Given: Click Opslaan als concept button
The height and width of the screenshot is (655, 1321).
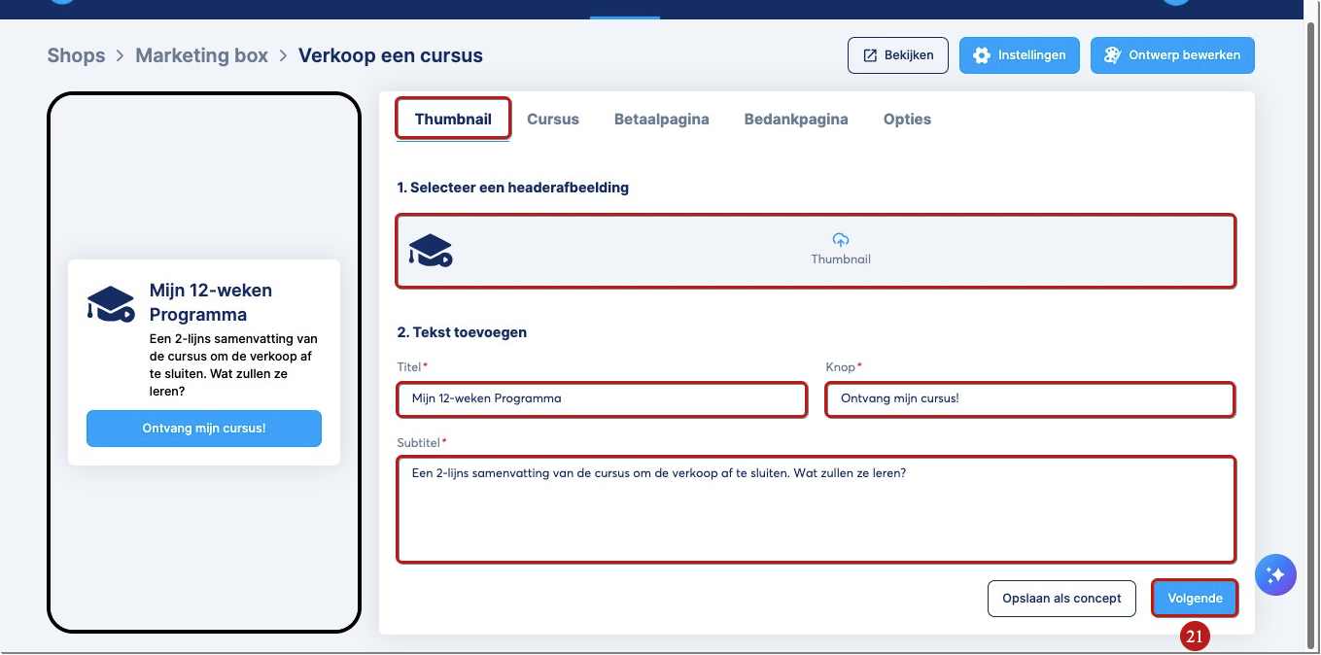Looking at the screenshot, I should point(1062,599).
